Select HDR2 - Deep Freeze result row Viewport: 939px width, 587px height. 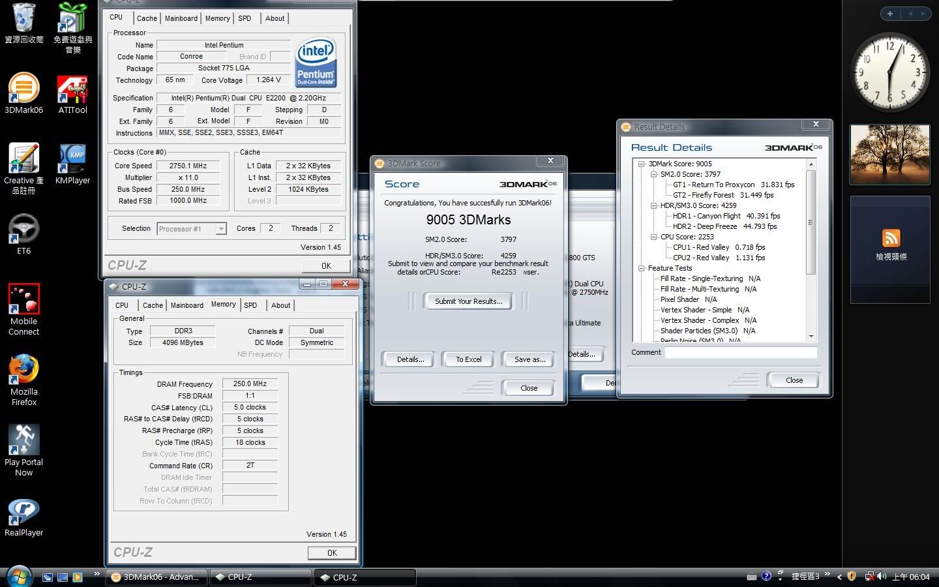click(x=724, y=226)
